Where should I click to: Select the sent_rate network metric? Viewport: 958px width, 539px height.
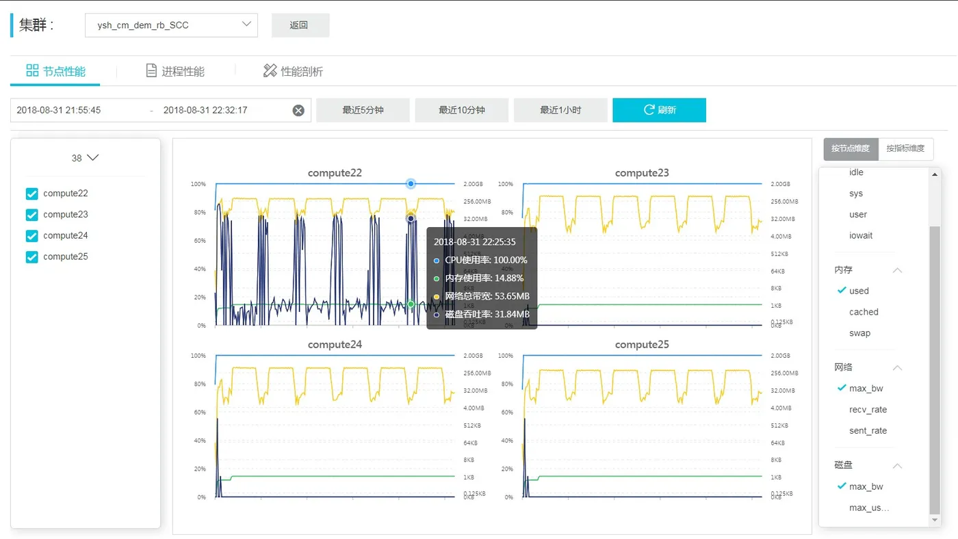tap(868, 431)
